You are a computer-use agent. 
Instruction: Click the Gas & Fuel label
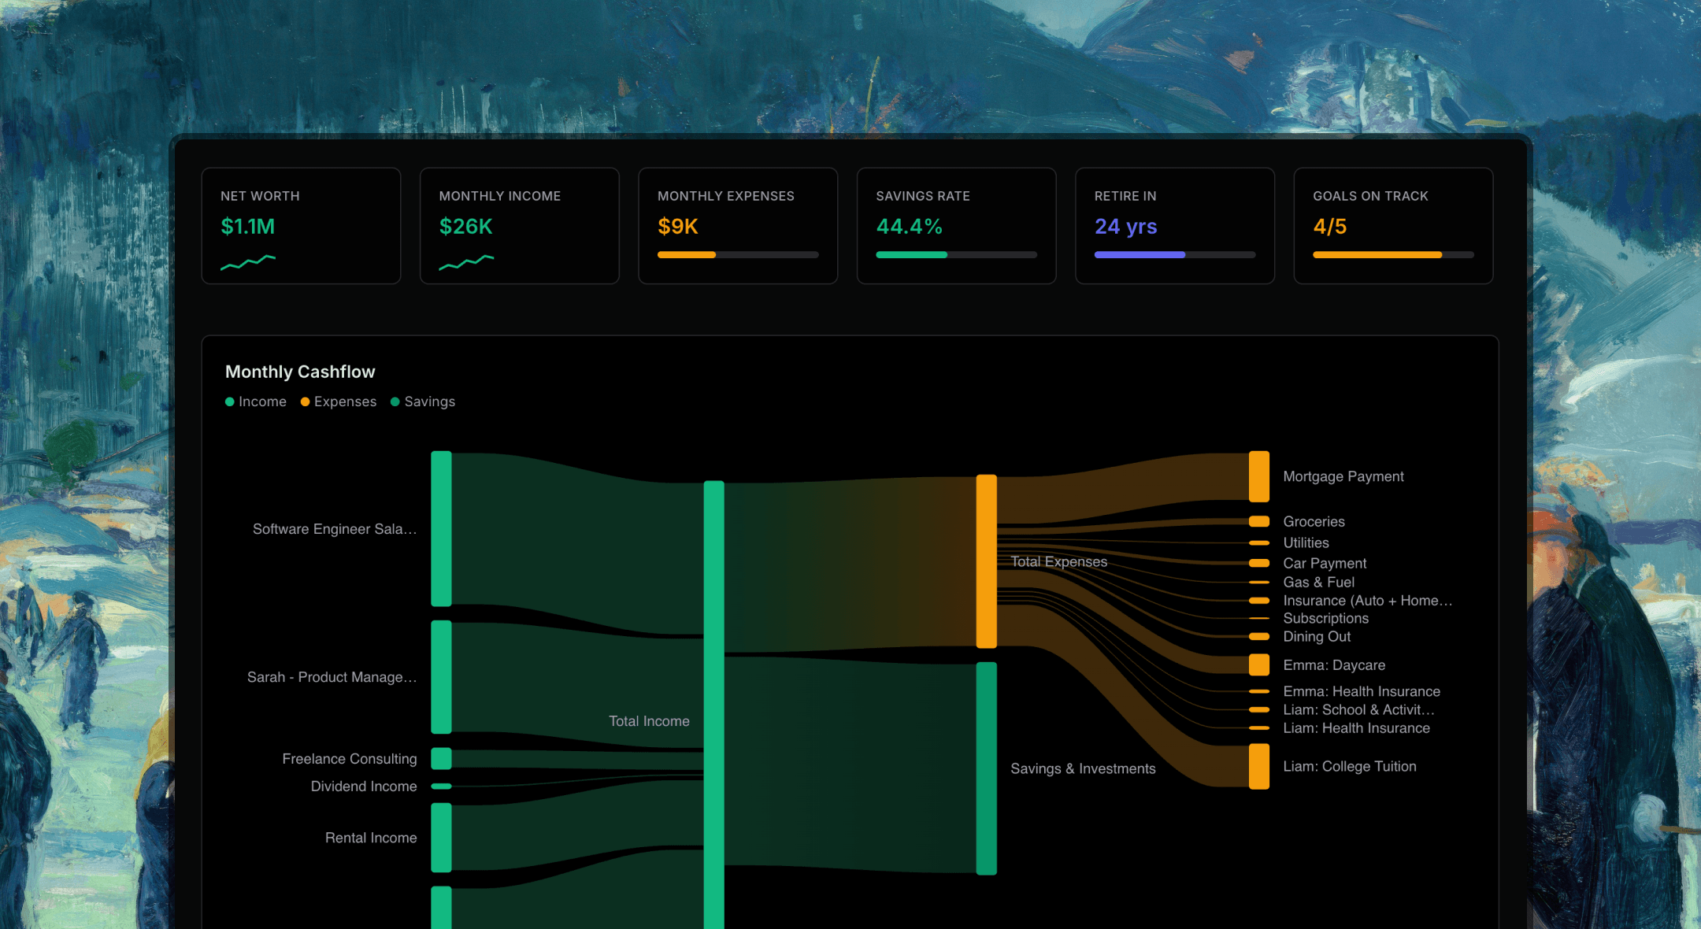1319,582
